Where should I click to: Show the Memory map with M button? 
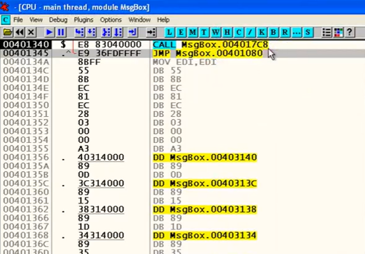193,32
